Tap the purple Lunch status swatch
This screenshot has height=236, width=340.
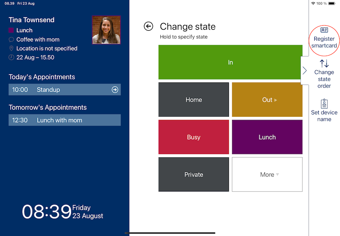11,30
